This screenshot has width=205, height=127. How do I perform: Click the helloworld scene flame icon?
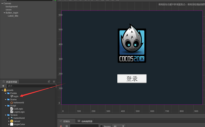(12, 103)
